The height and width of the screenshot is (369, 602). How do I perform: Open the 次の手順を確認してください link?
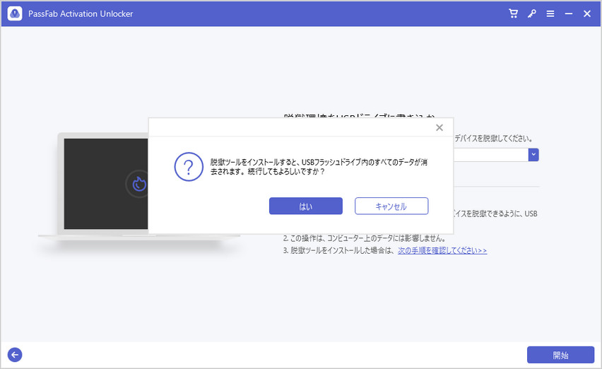442,250
